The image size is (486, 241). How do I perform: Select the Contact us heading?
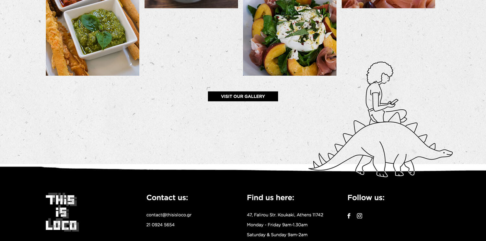pyautogui.click(x=167, y=198)
